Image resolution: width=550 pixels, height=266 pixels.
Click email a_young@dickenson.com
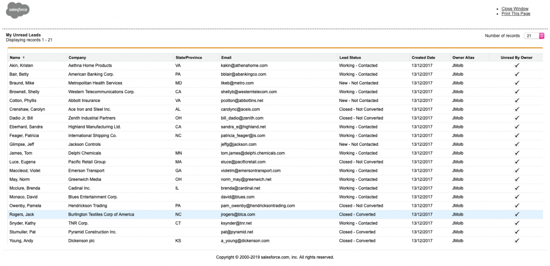pyautogui.click(x=245, y=241)
